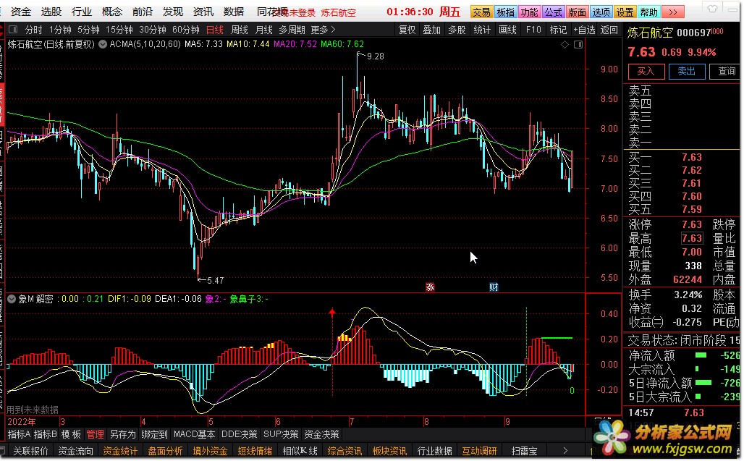The image size is (744, 461).
Task: Expand bottom tab list with right arrow
Action: (565, 451)
